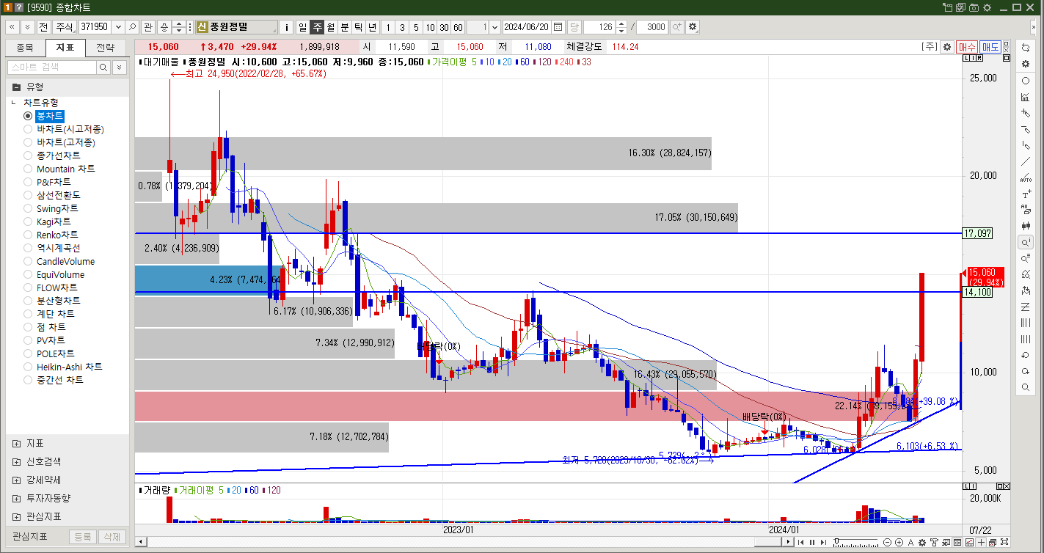This screenshot has height=553, width=1044.
Task: Open gear next to 매수 button
Action: 947,47
